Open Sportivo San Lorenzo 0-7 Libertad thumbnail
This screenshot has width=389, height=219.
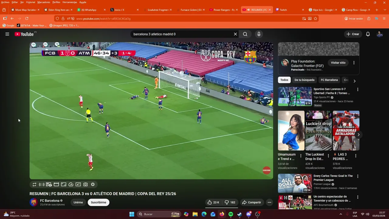[x=295, y=96]
